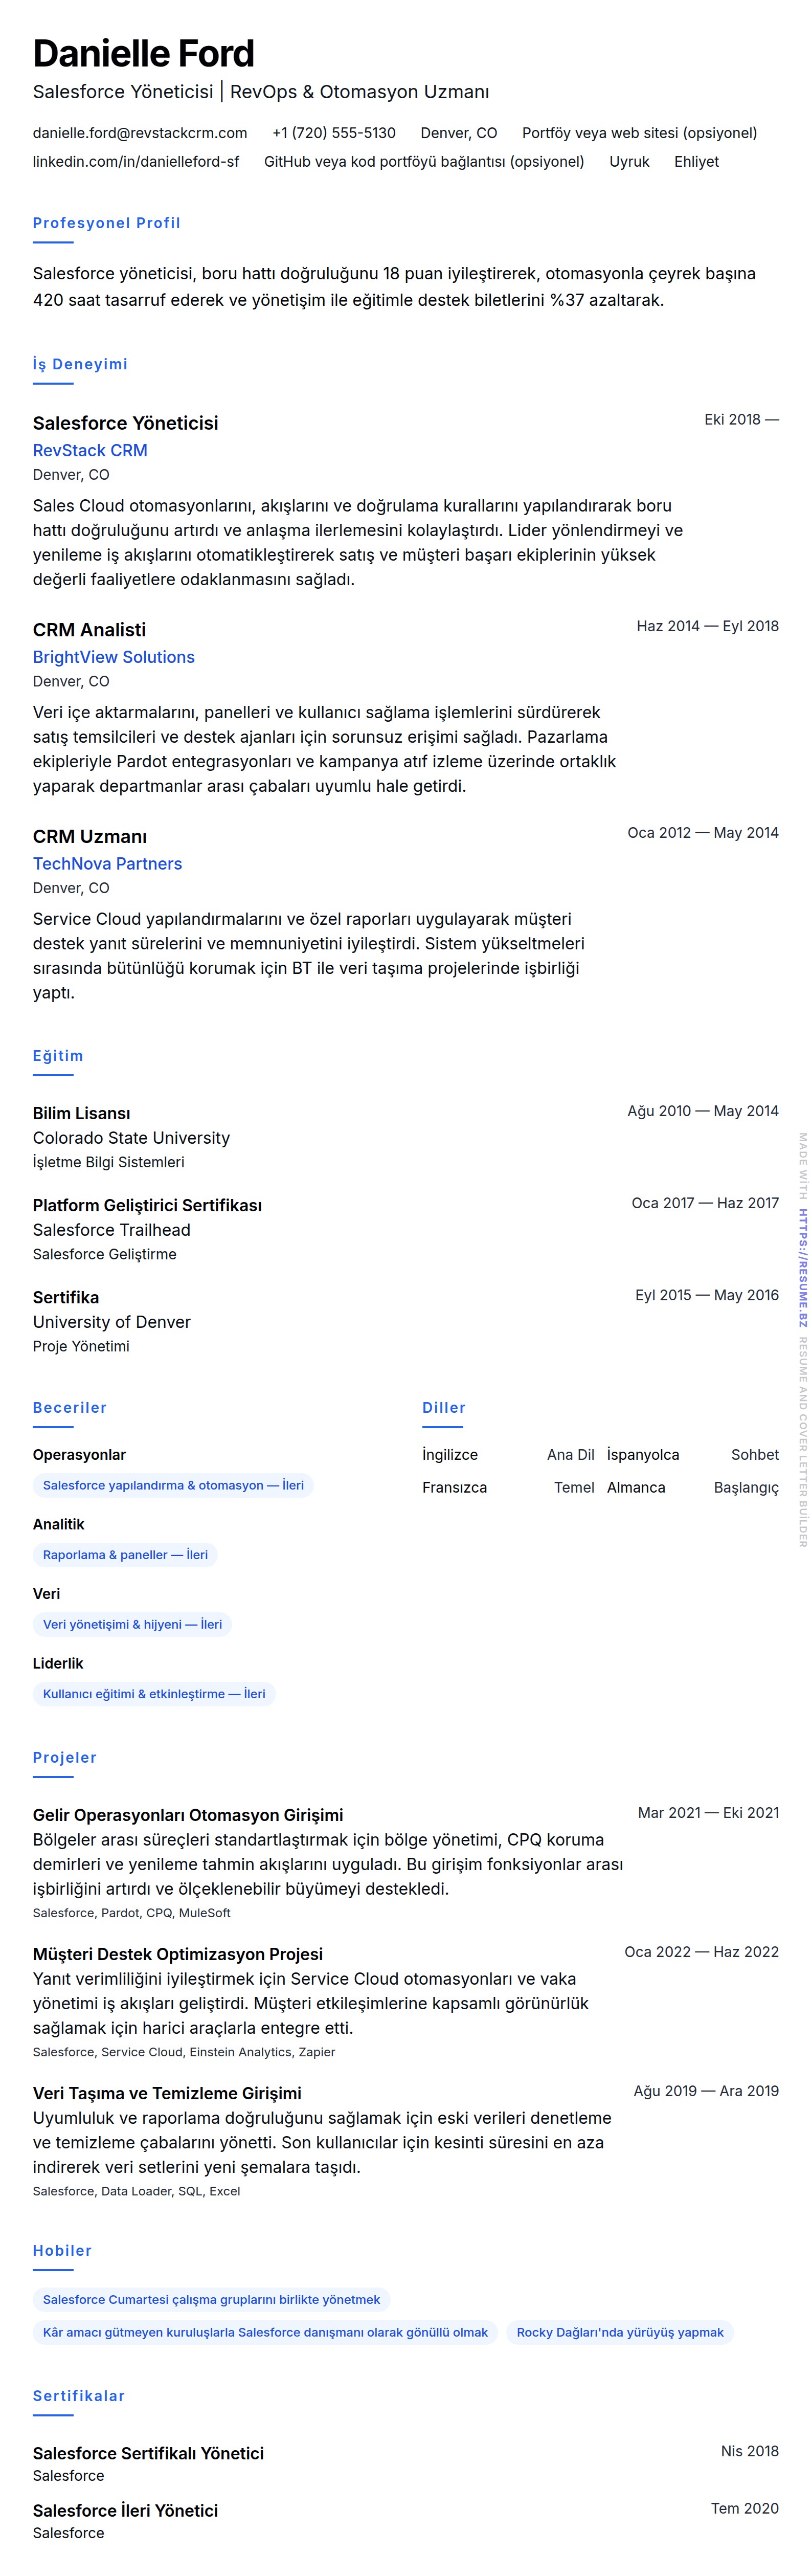Click the Raporlama & paneller skill tag
The image size is (812, 2576).
125,1555
